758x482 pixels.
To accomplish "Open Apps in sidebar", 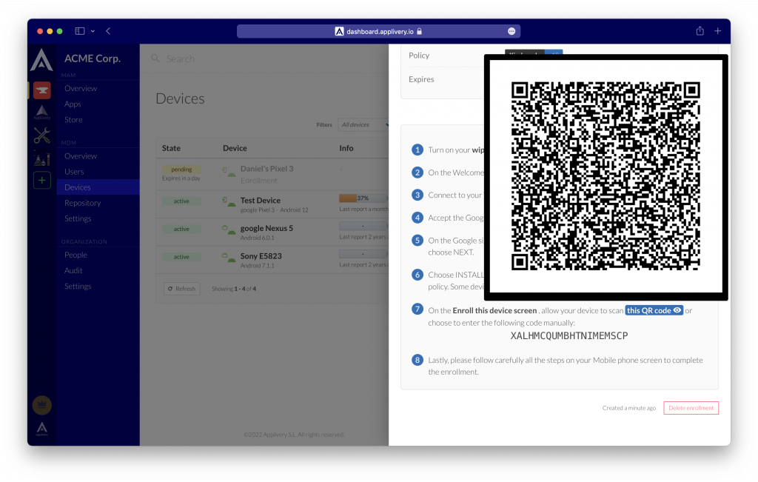I will click(x=73, y=104).
